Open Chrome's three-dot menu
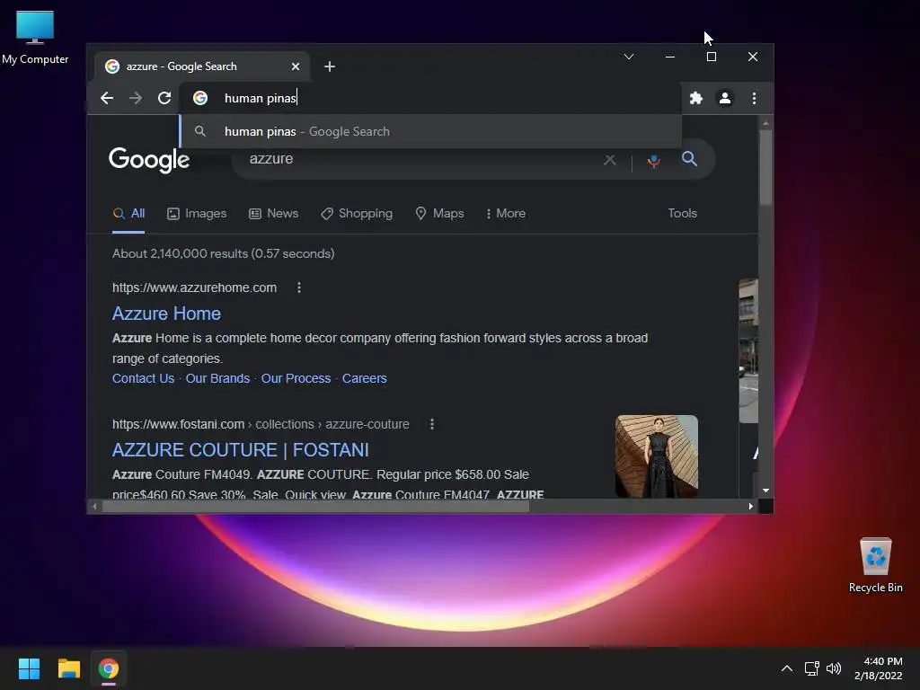The width and height of the screenshot is (920, 690). click(754, 98)
